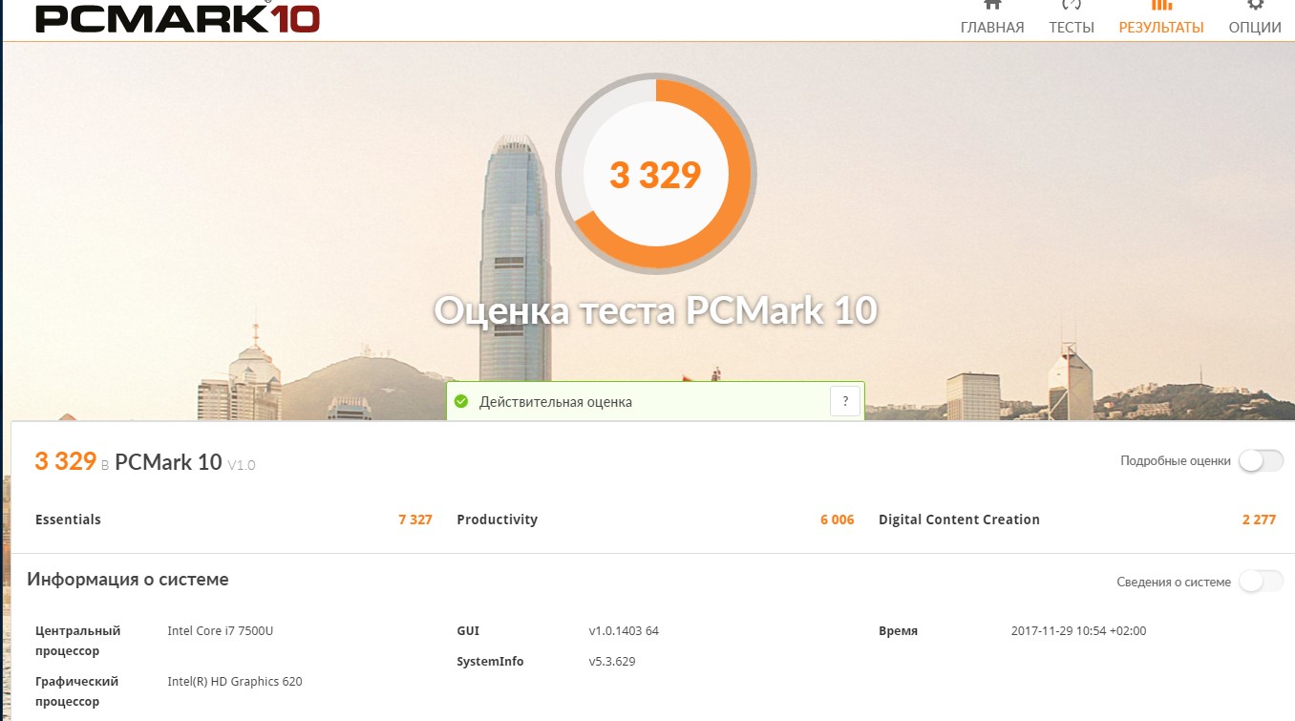Click the Оценка теста PCMark 10 title
Image resolution: width=1295 pixels, height=721 pixels.
[x=656, y=310]
